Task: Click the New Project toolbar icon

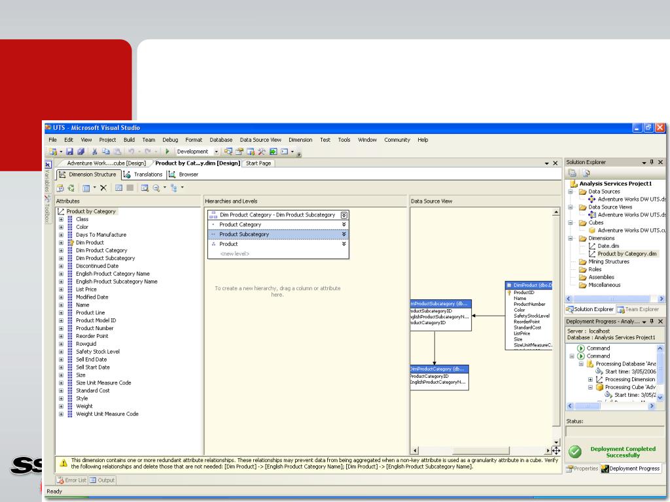Action: click(54, 152)
